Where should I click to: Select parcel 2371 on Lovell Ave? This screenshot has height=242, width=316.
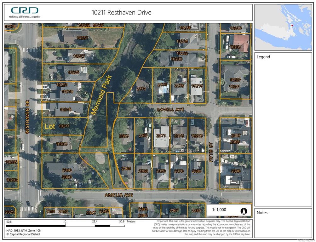click(161, 136)
